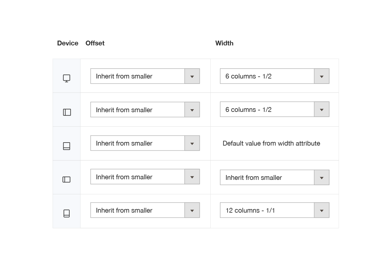Open the Offset dropdown in the landscape phone row
This screenshot has height=271, width=392.
[138, 177]
